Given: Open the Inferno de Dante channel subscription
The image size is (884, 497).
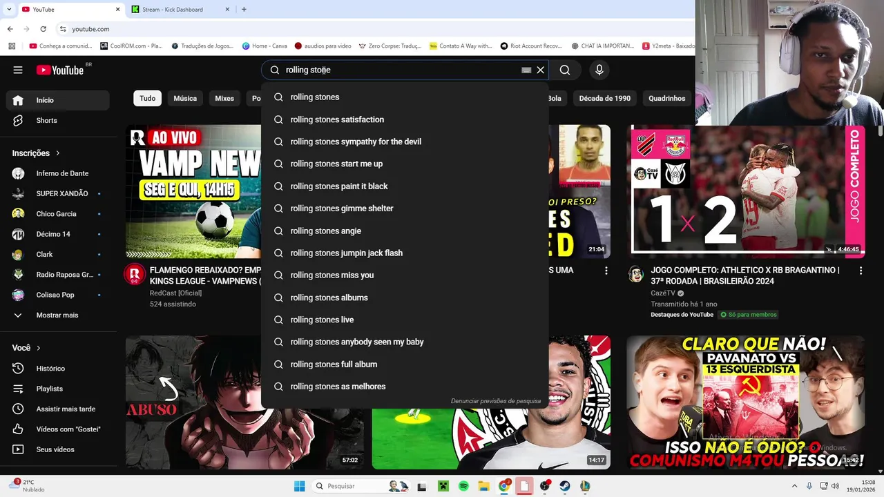Looking at the screenshot, I should [58, 173].
